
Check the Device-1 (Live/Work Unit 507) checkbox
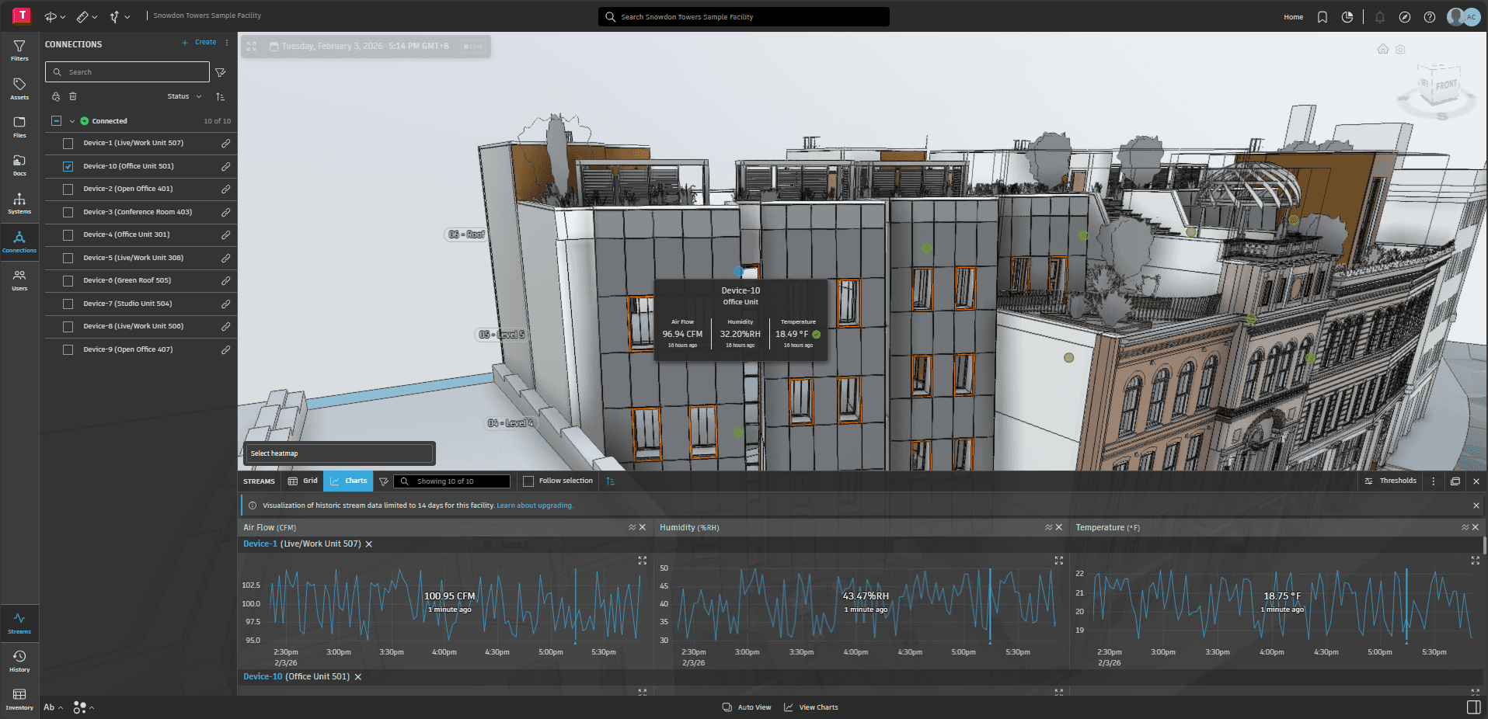tap(68, 143)
